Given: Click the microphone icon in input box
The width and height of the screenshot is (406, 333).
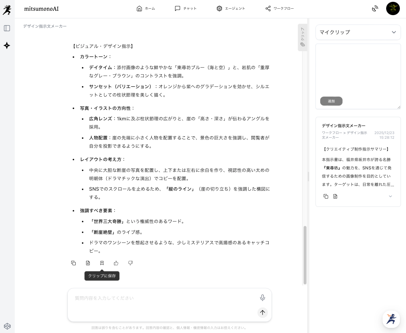Looking at the screenshot, I should point(262,298).
